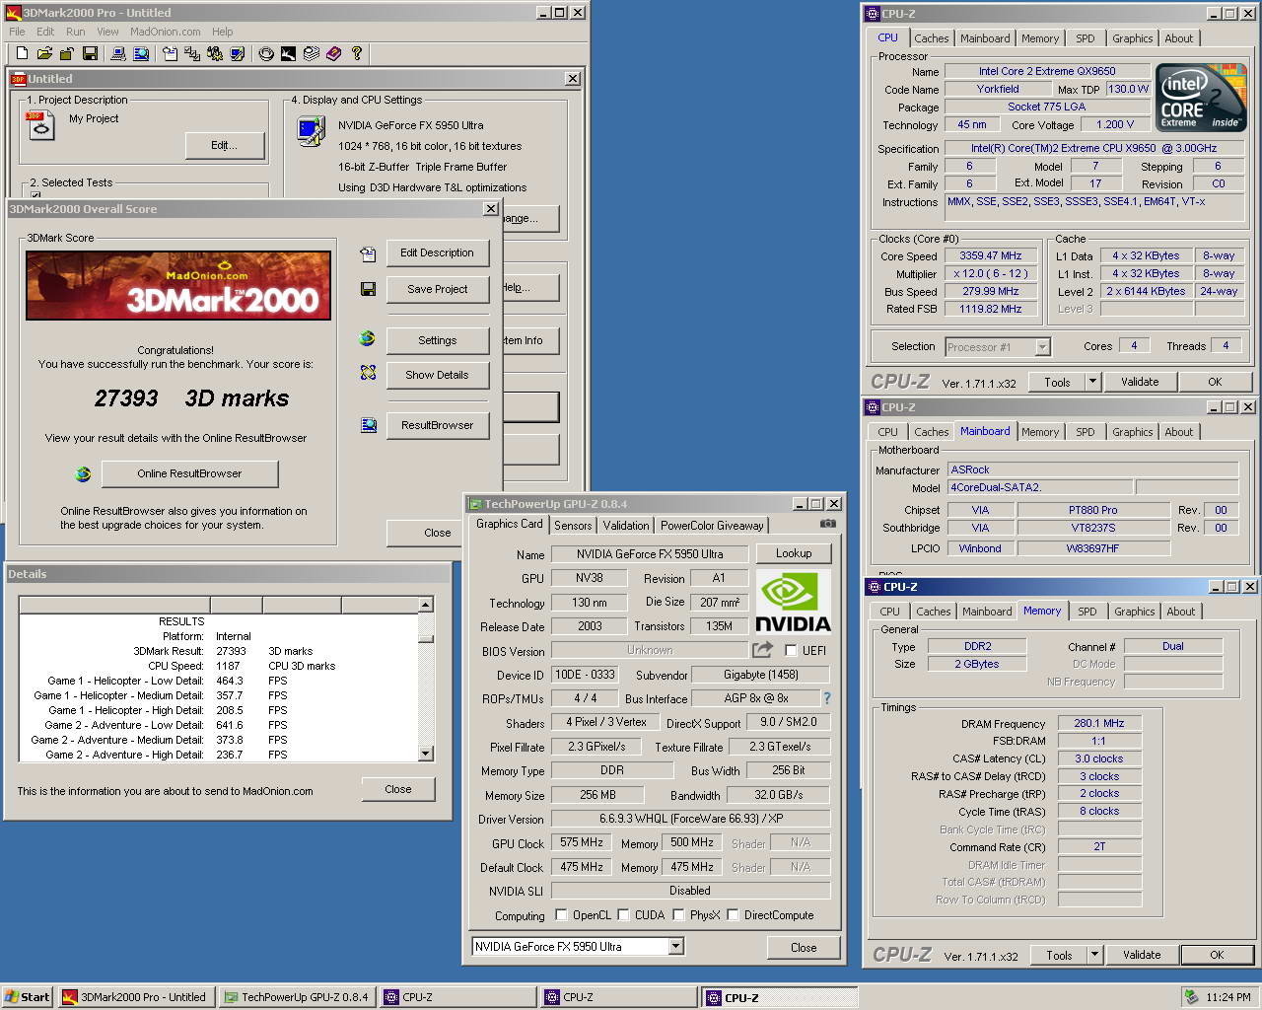Screen dimensions: 1262x1010
Task: Click the Start button on taskbar
Action: [x=28, y=997]
